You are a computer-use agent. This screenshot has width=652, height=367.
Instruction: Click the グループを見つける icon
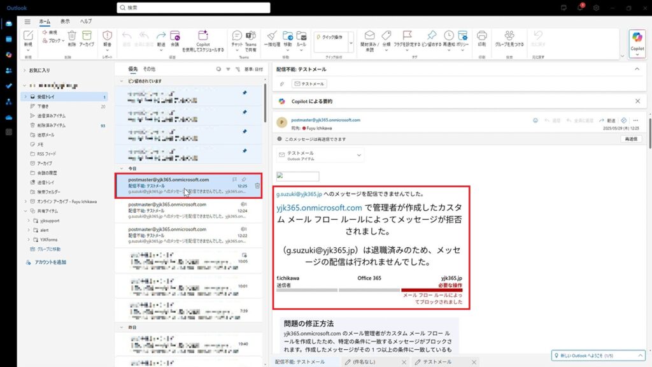[509, 36]
